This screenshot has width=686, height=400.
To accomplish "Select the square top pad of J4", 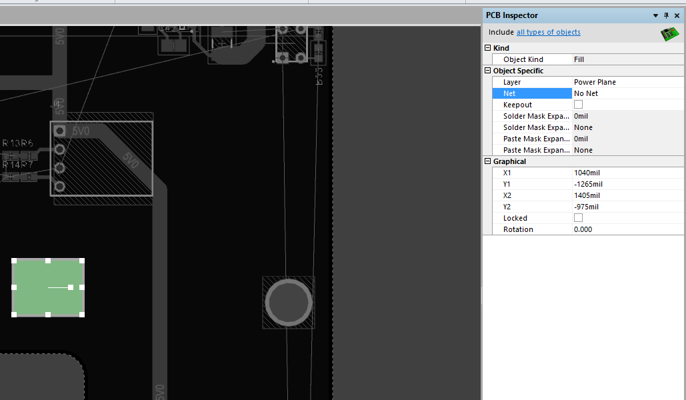I will 60,131.
